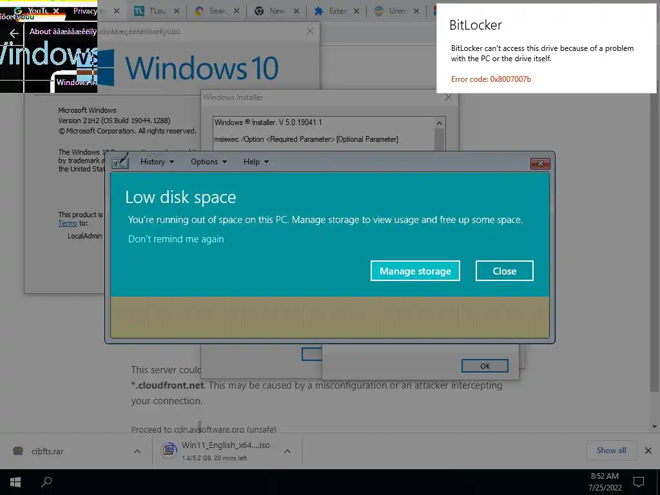Open taskbar Search magnifier

(46, 481)
